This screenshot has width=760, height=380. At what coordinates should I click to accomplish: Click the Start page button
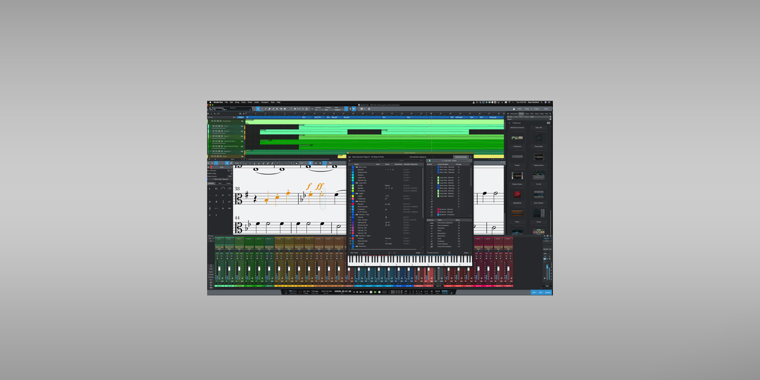520,109
